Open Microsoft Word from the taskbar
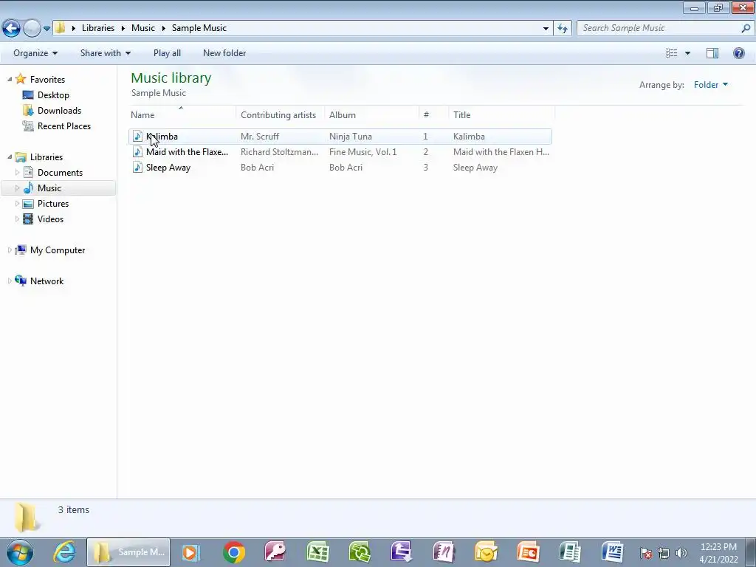This screenshot has width=756, height=567. click(612, 552)
